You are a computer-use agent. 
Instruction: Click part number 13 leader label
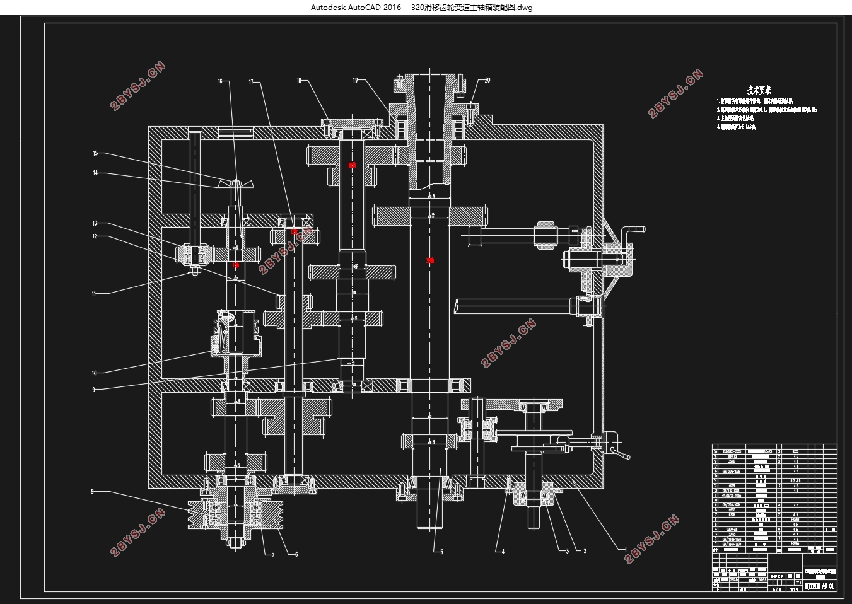point(95,223)
